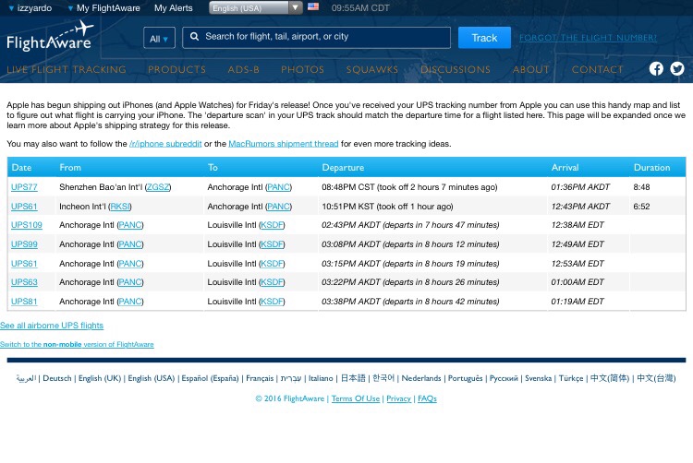Open KSDF link in UPS63 row

click(272, 282)
